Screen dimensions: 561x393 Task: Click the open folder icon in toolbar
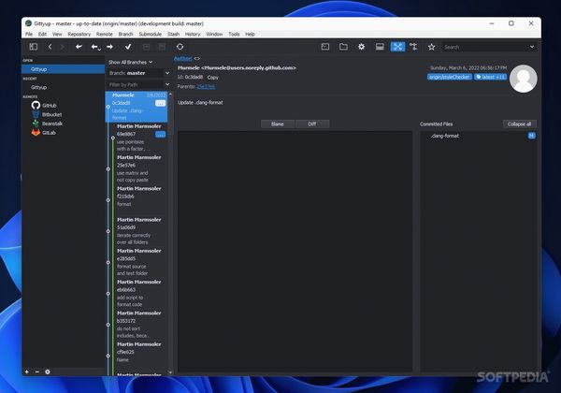343,46
